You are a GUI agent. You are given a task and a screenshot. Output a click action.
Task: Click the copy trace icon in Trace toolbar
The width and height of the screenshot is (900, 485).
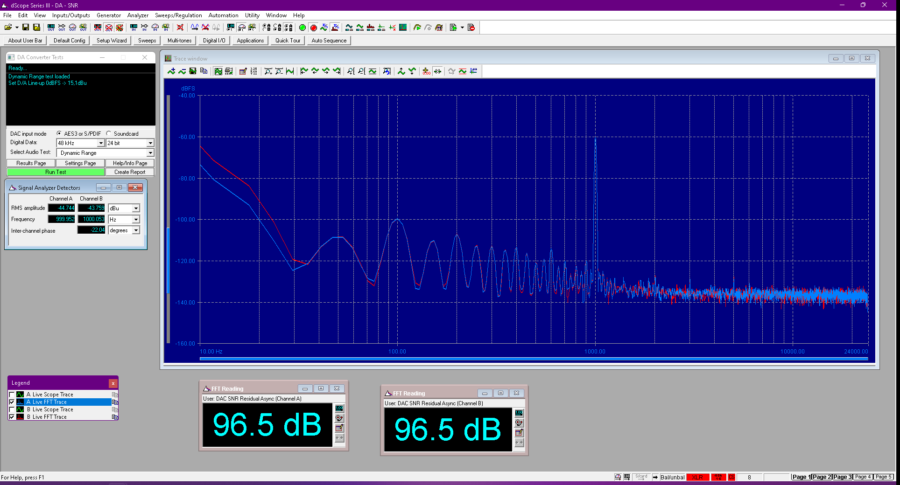point(204,71)
